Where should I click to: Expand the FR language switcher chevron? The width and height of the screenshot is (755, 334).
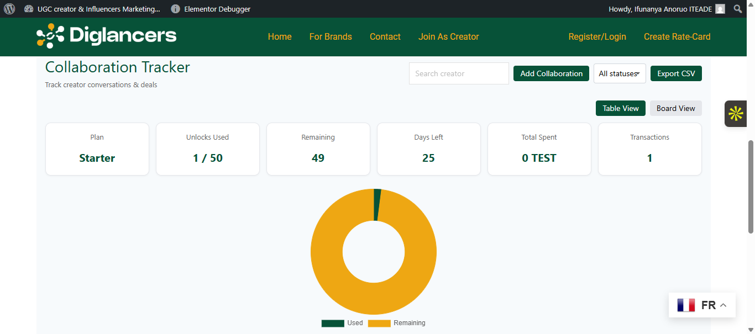(x=723, y=305)
